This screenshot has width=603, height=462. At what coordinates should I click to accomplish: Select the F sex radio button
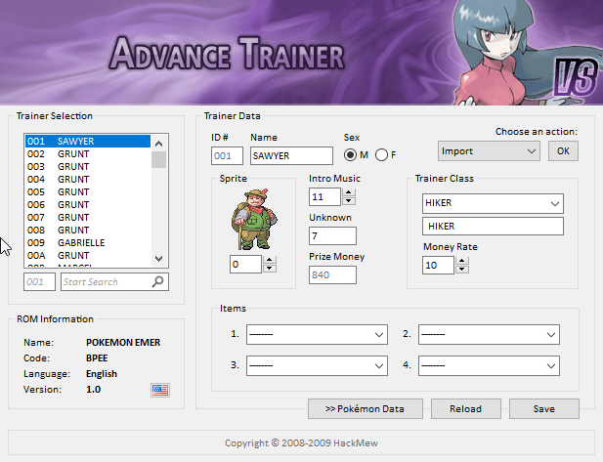[x=381, y=155]
